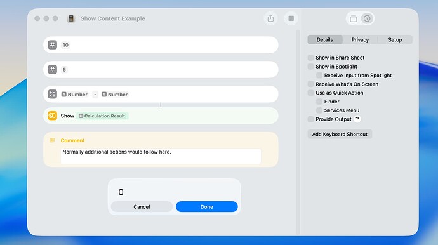Toggle the Finder checkbox
The image size is (438, 245).
pos(319,102)
